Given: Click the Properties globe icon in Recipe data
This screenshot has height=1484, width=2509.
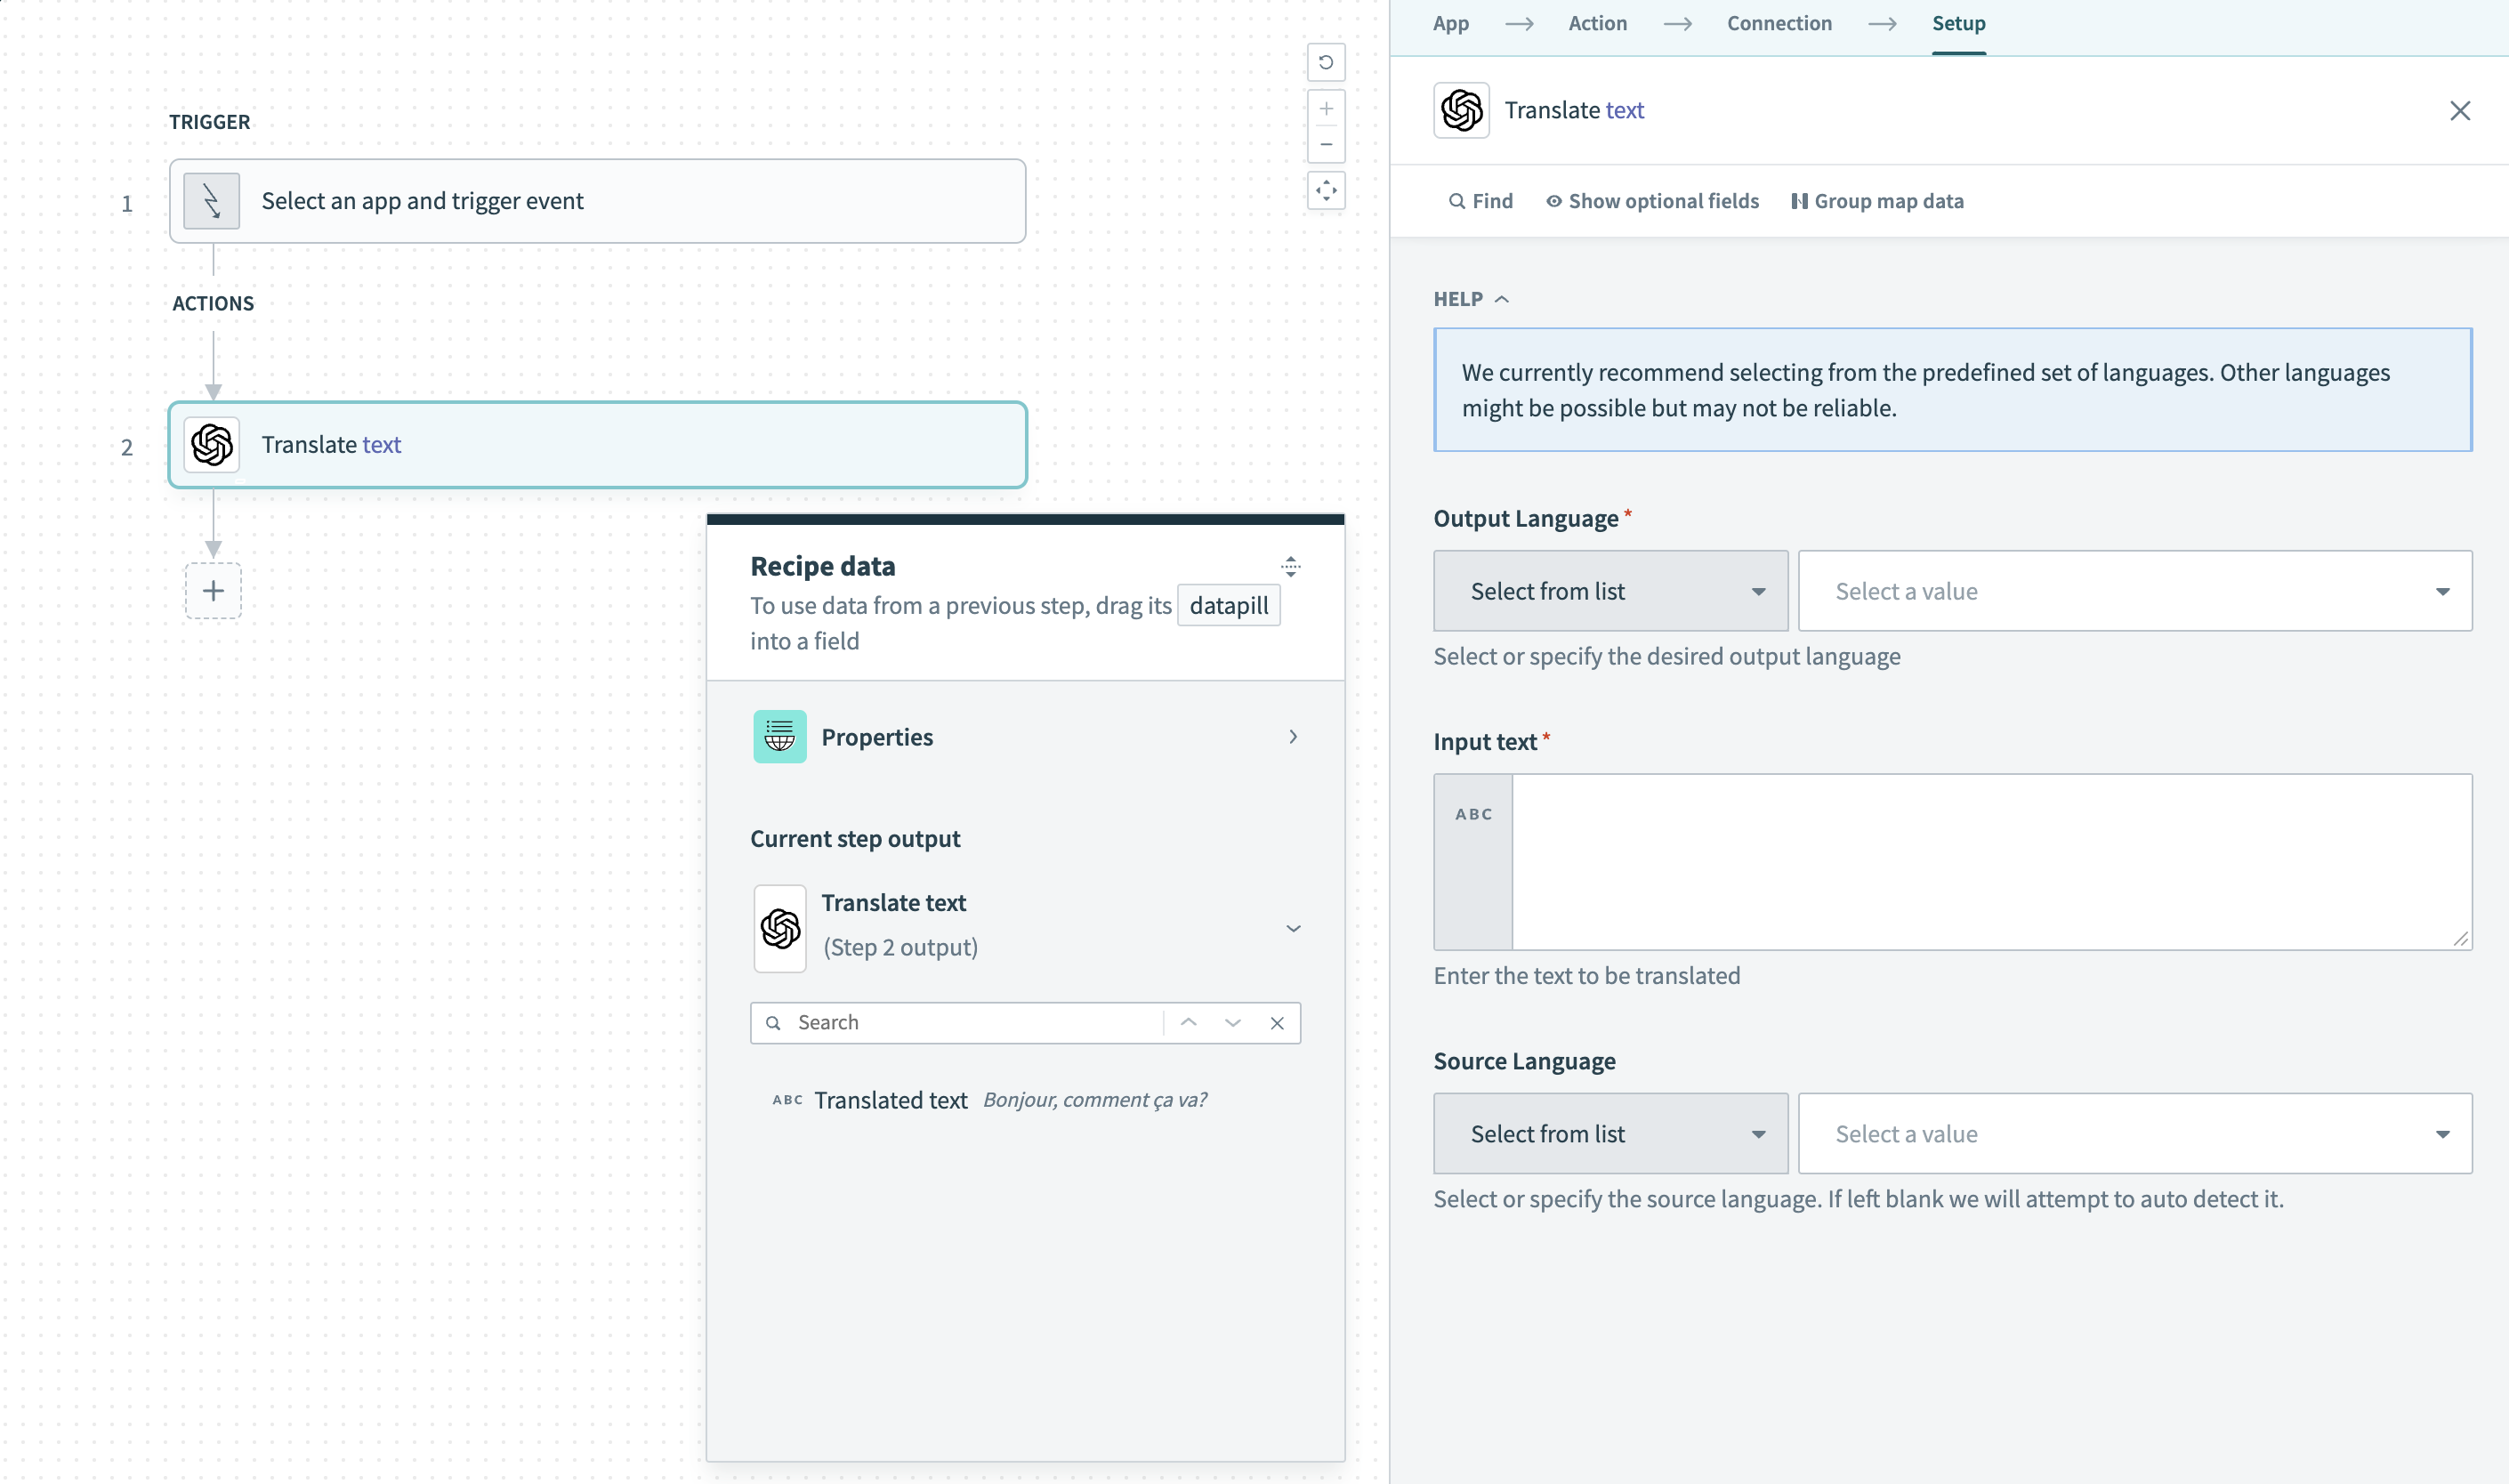Looking at the screenshot, I should [778, 737].
